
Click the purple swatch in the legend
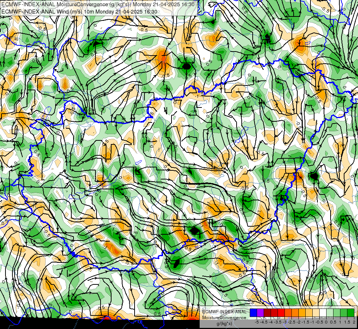260,313
